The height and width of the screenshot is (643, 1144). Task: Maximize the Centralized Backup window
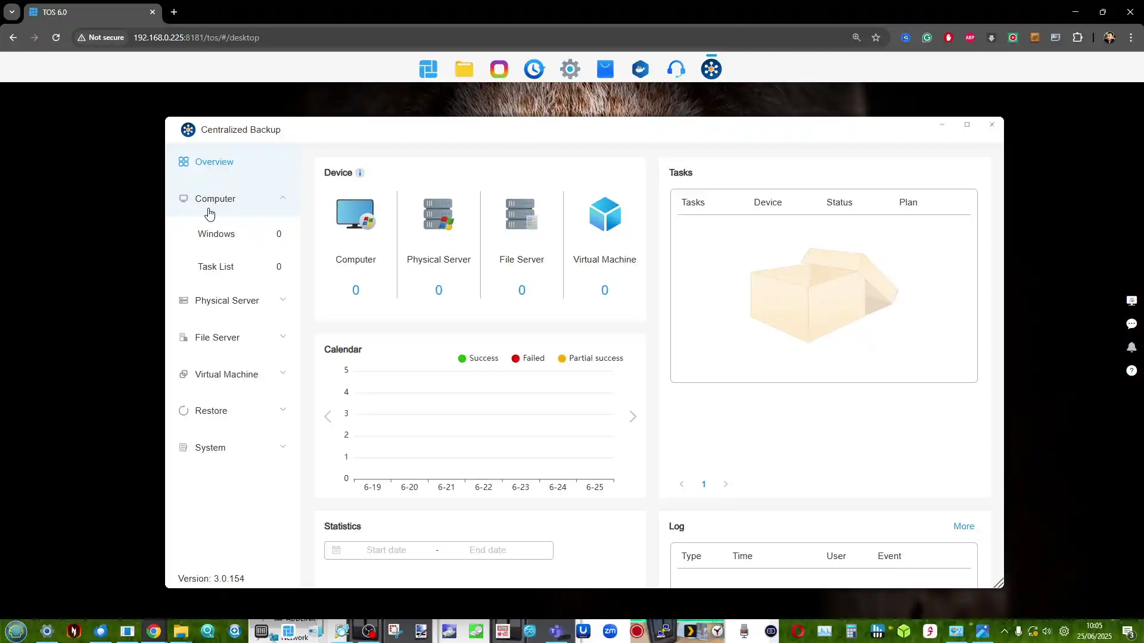pos(967,124)
